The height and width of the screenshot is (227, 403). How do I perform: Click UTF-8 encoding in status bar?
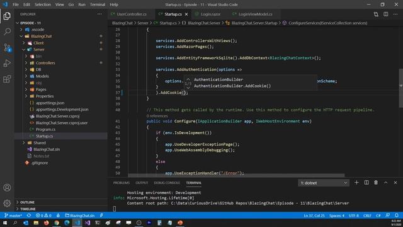point(354,216)
